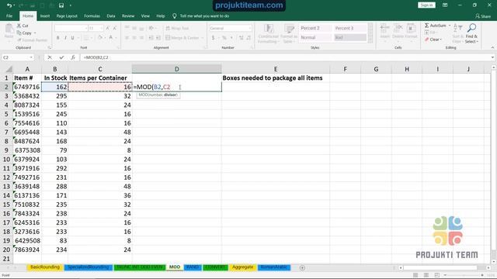
Task: Click Format icon in Cells group
Action: pyautogui.click(x=411, y=29)
